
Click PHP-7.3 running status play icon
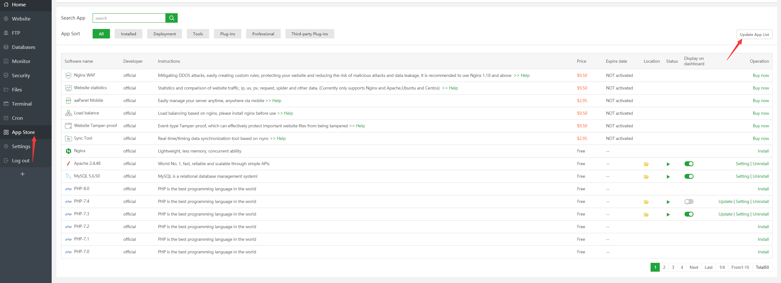click(668, 214)
